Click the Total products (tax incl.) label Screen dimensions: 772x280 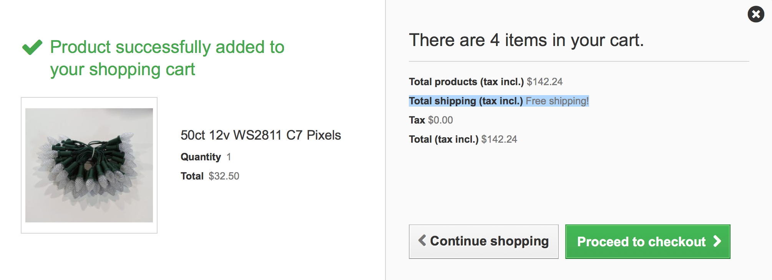click(x=466, y=82)
